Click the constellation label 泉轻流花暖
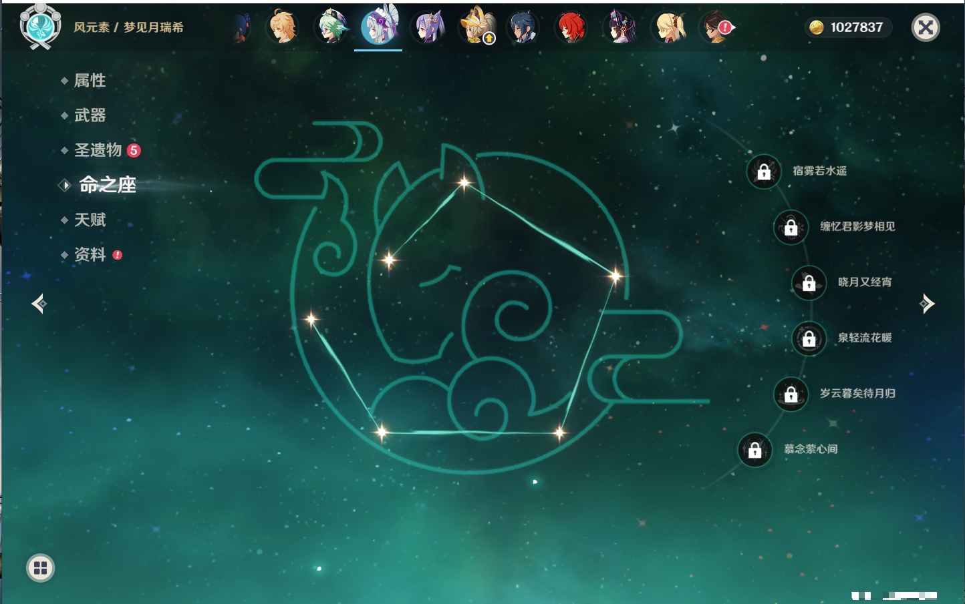This screenshot has width=965, height=604. (865, 338)
